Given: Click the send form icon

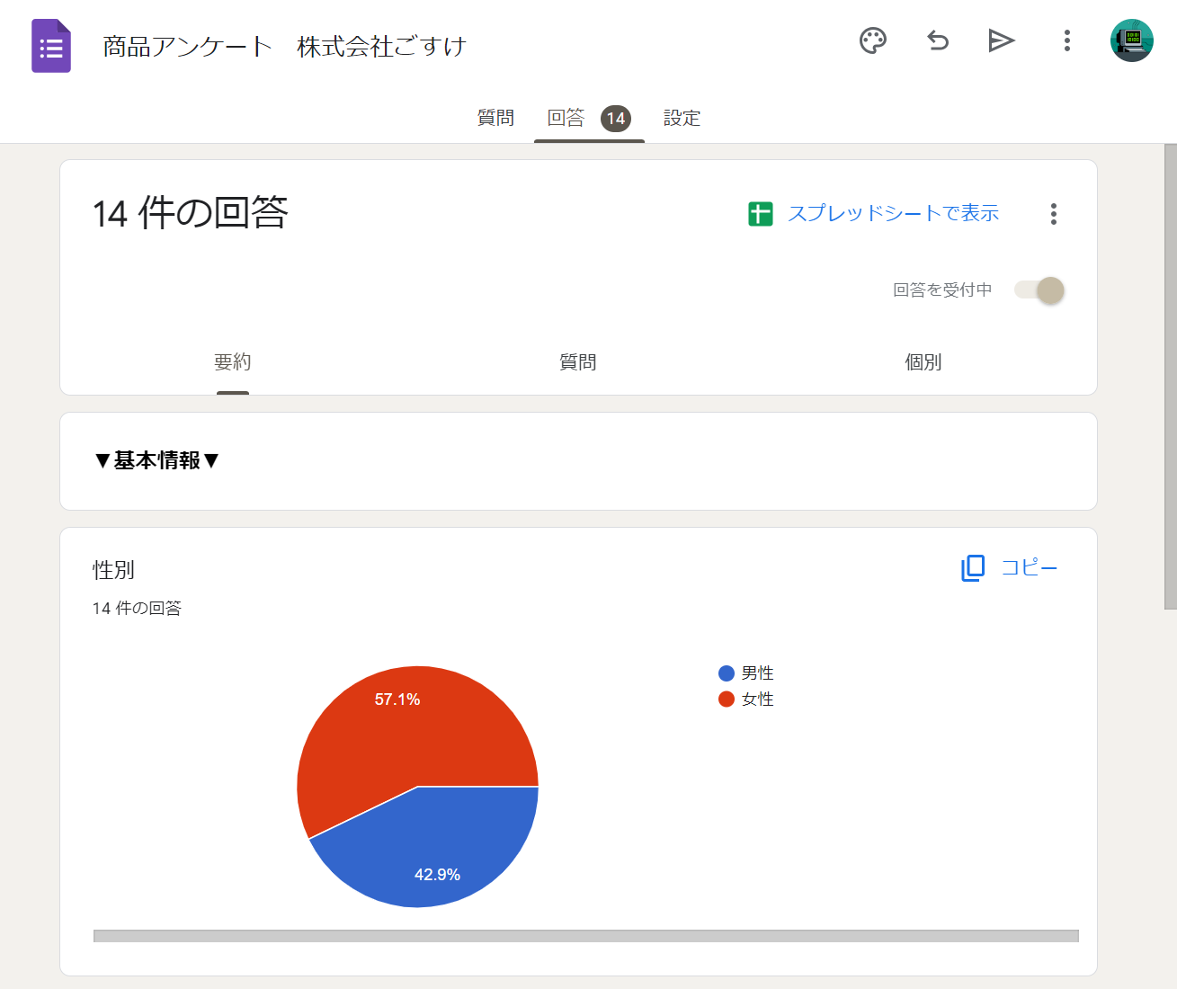Looking at the screenshot, I should (1001, 40).
